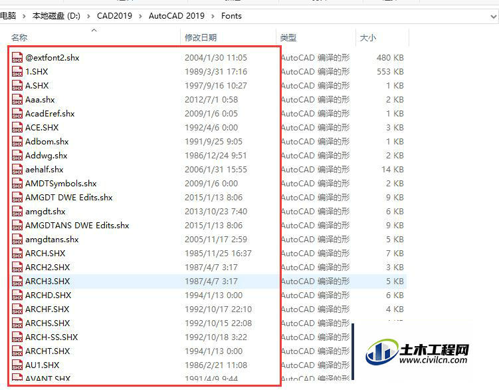The image size is (499, 390).
Task: Select file name ARCH3.SHX
Action: 48,282
